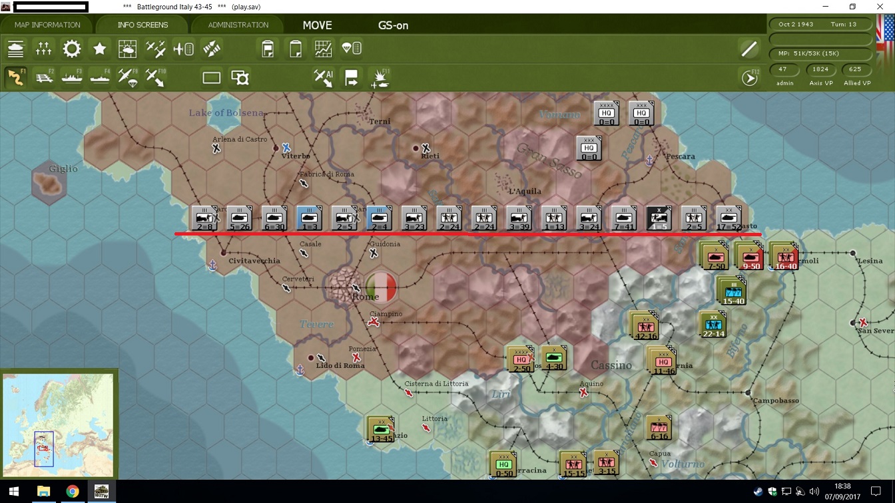Open File Explorer from the taskbar
Image resolution: width=895 pixels, height=503 pixels.
tap(44, 492)
